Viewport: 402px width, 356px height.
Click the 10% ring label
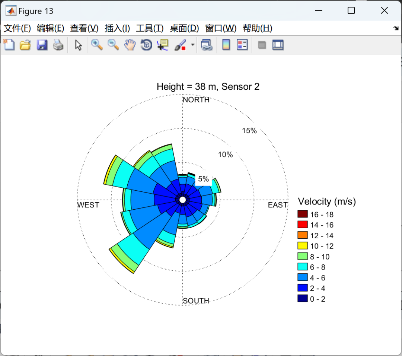click(x=225, y=155)
